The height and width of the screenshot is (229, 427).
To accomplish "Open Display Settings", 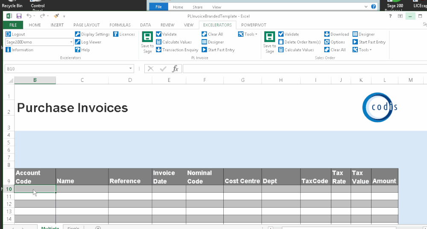I will [92, 34].
